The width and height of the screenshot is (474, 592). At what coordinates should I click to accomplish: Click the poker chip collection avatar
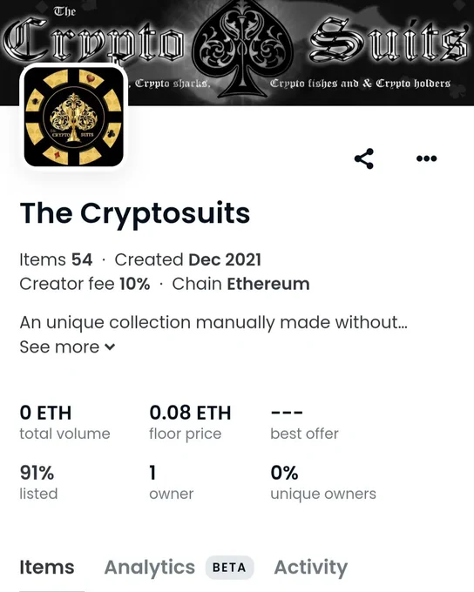pyautogui.click(x=74, y=117)
